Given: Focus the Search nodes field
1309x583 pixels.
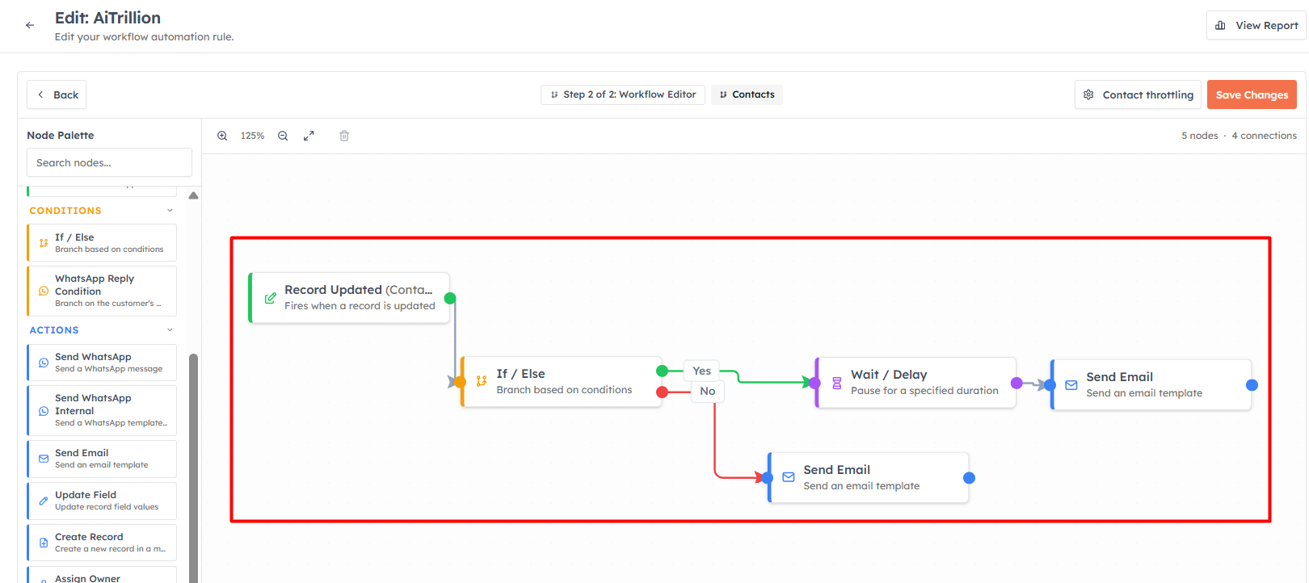Looking at the screenshot, I should 109,162.
